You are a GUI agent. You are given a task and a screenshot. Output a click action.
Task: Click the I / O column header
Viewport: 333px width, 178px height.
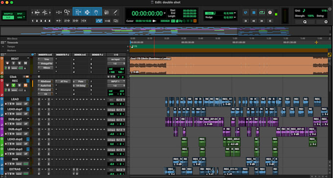point(116,55)
